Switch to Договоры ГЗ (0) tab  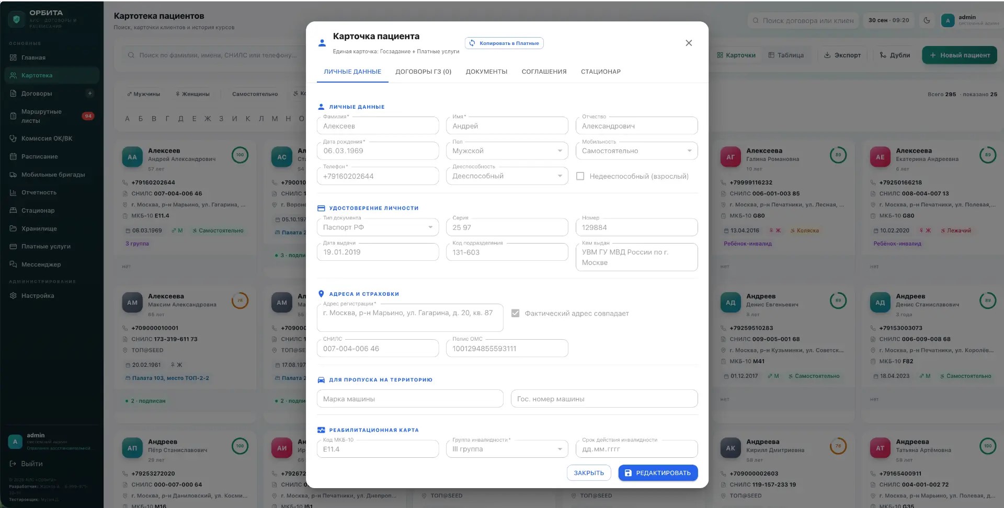coord(423,72)
